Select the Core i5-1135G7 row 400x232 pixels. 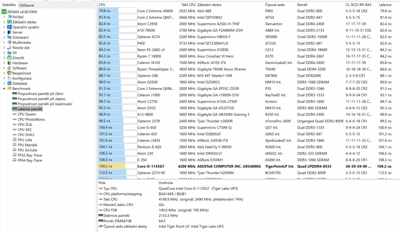click(x=245, y=166)
